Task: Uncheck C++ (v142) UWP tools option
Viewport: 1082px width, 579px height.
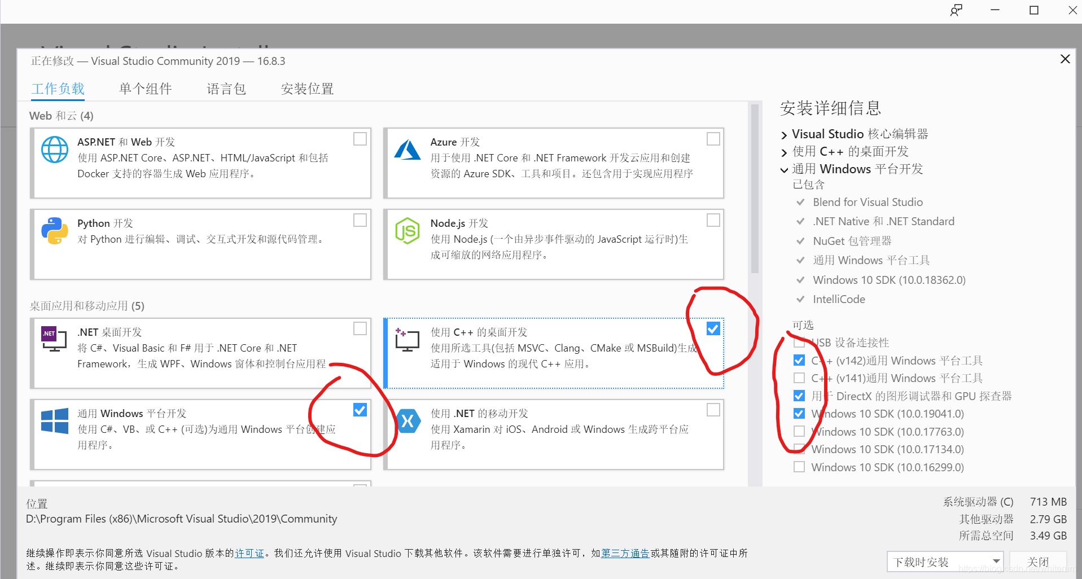Action: 799,360
